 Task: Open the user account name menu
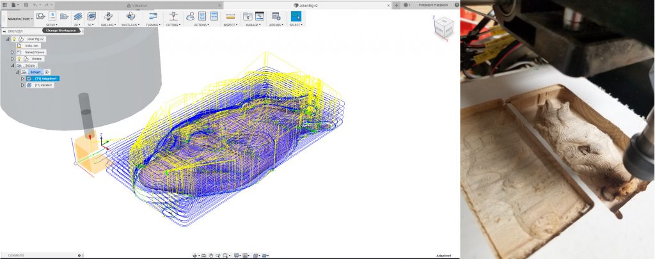click(433, 5)
